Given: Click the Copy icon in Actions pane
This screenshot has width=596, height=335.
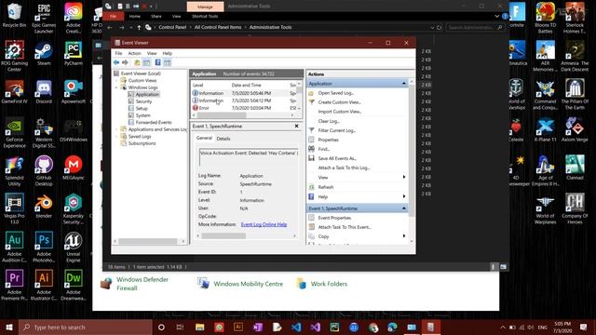Looking at the screenshot, I should point(311,236).
